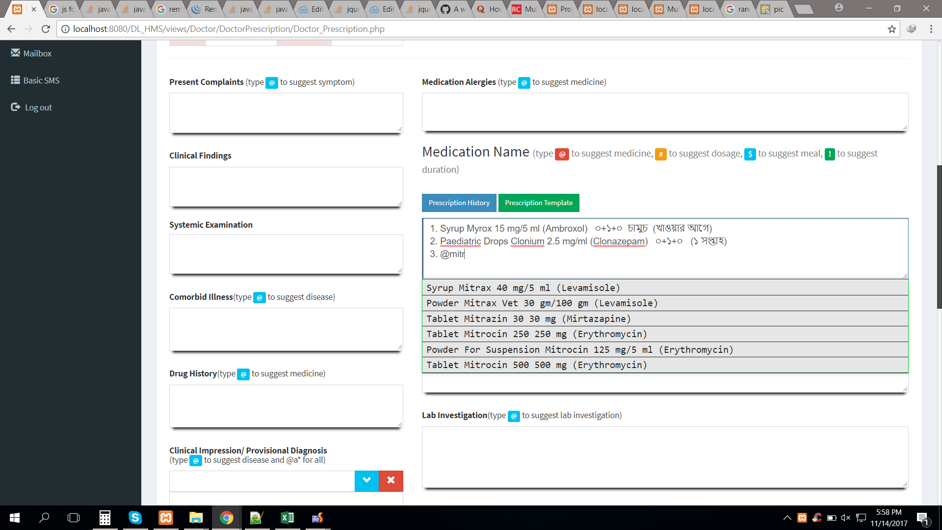Click in Present Complaints text area
Image resolution: width=942 pixels, height=530 pixels.
pyautogui.click(x=286, y=112)
